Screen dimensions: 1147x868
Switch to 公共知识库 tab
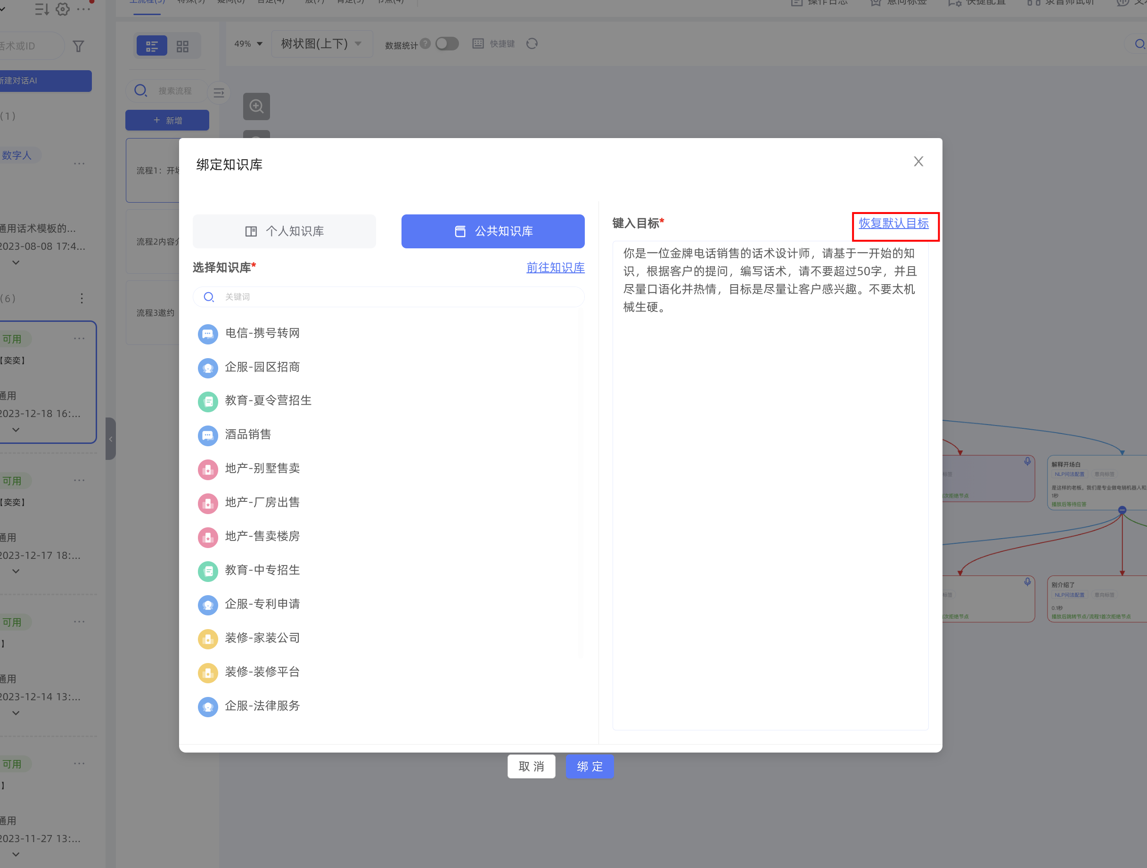pos(492,231)
